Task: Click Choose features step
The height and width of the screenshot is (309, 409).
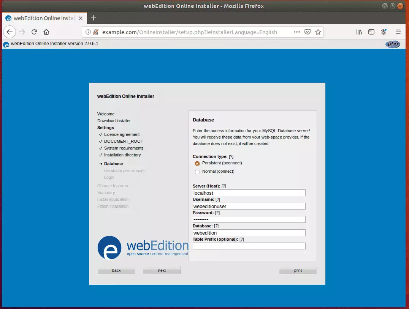Action: coord(113,186)
